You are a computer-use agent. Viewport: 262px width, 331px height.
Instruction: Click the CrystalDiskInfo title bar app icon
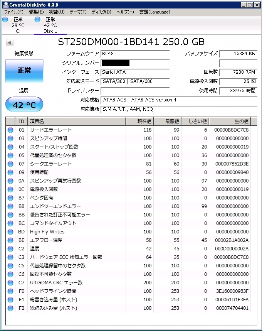pos(5,5)
